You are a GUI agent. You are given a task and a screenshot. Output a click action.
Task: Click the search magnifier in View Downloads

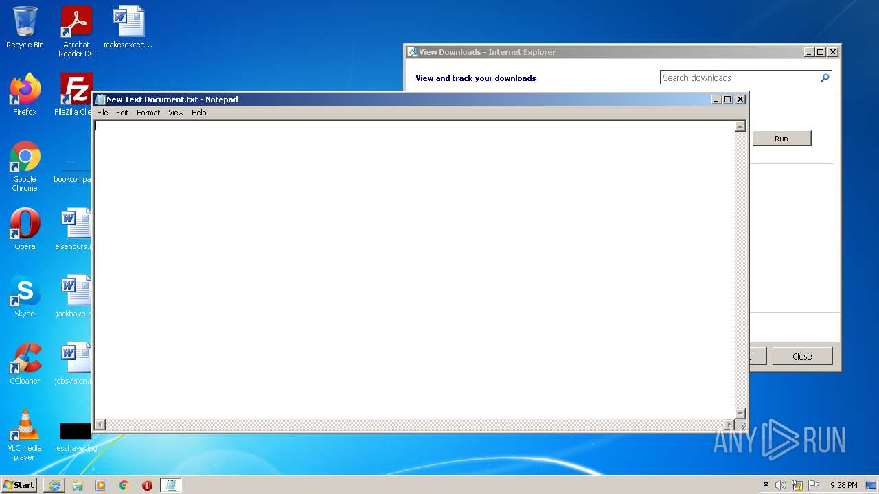(825, 78)
